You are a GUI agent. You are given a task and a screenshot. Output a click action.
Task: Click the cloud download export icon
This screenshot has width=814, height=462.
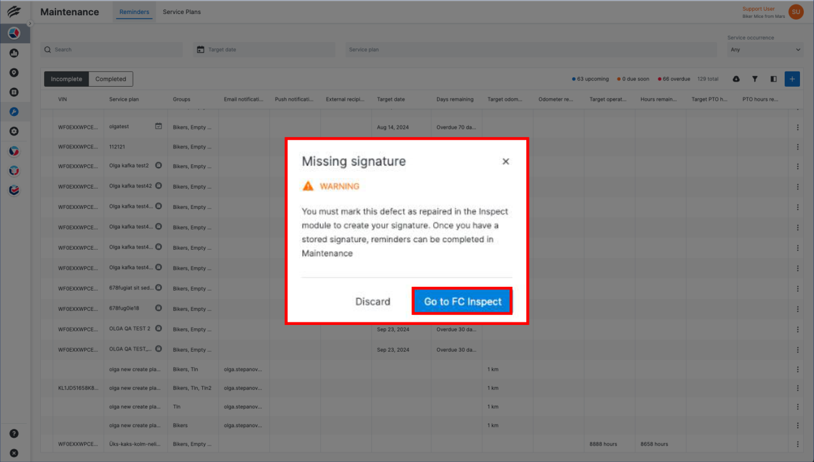737,78
